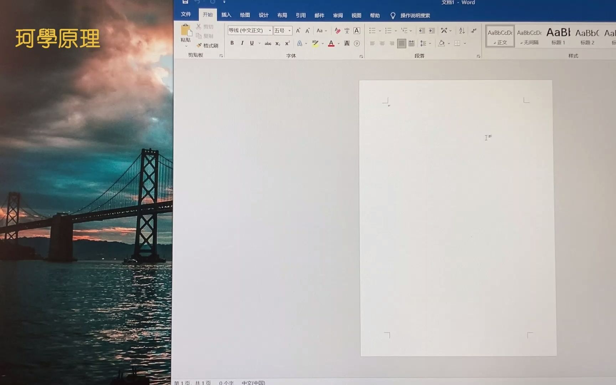
Task: Click the Subscript icon
Action: [x=278, y=43]
